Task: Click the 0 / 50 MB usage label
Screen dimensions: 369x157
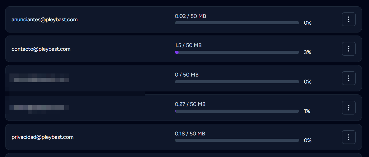Action: (x=186, y=75)
